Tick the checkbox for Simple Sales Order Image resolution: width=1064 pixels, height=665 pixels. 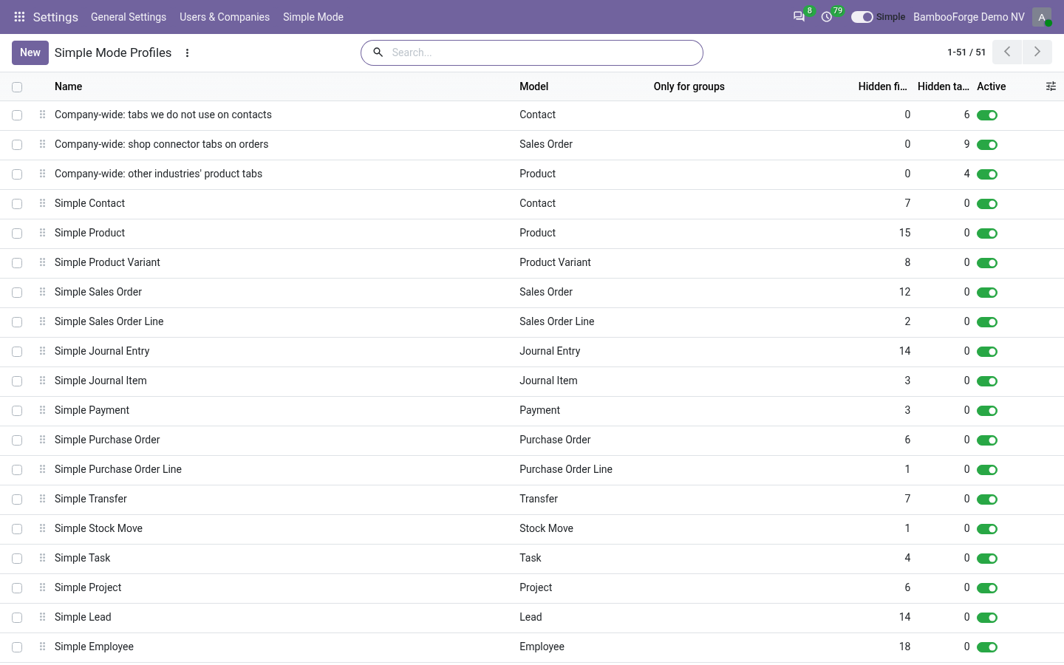coord(17,293)
